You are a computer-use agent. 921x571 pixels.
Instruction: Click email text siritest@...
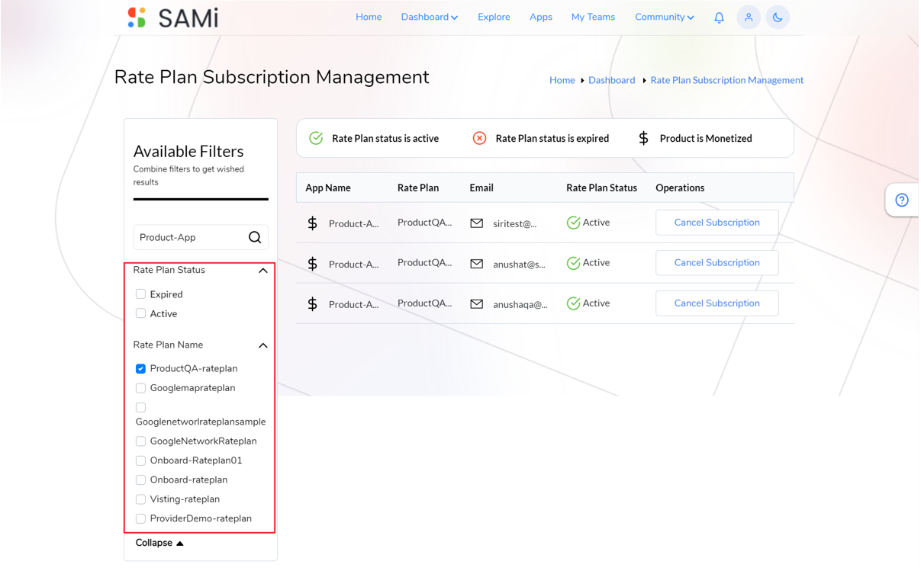(515, 224)
